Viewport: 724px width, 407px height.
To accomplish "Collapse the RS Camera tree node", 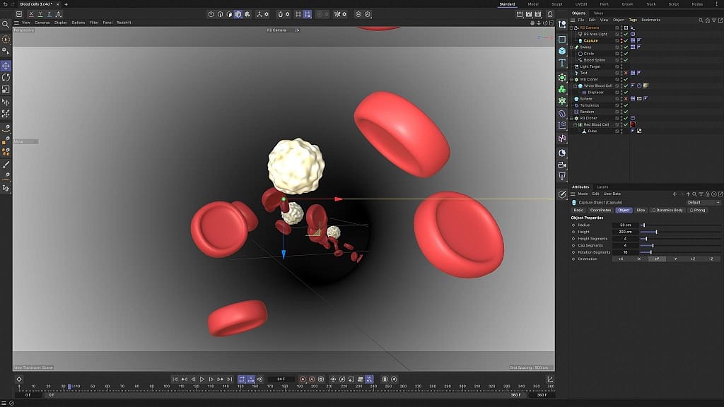I will click(x=571, y=28).
